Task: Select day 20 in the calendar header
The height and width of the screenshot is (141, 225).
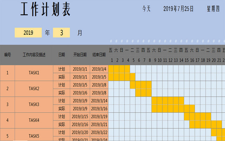Action: (x=214, y=60)
